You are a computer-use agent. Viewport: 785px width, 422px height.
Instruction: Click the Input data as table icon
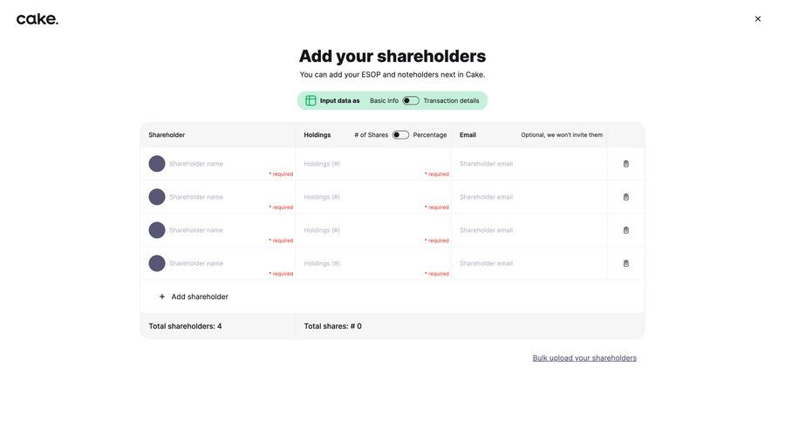click(x=311, y=100)
